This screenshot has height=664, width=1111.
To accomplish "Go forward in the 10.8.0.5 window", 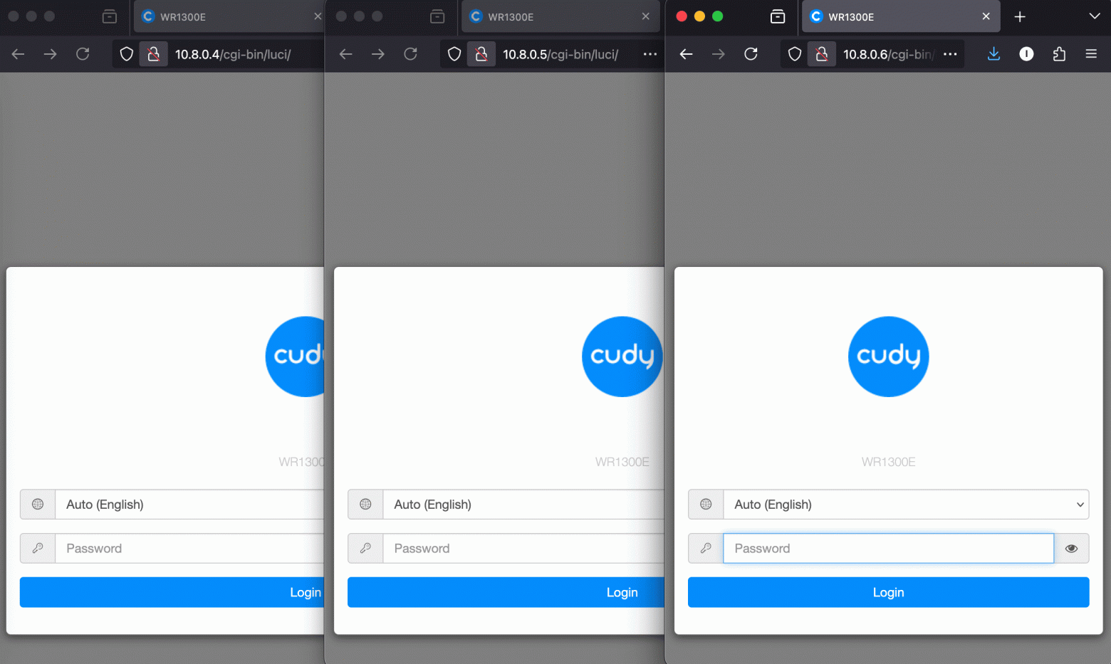I will tap(378, 54).
